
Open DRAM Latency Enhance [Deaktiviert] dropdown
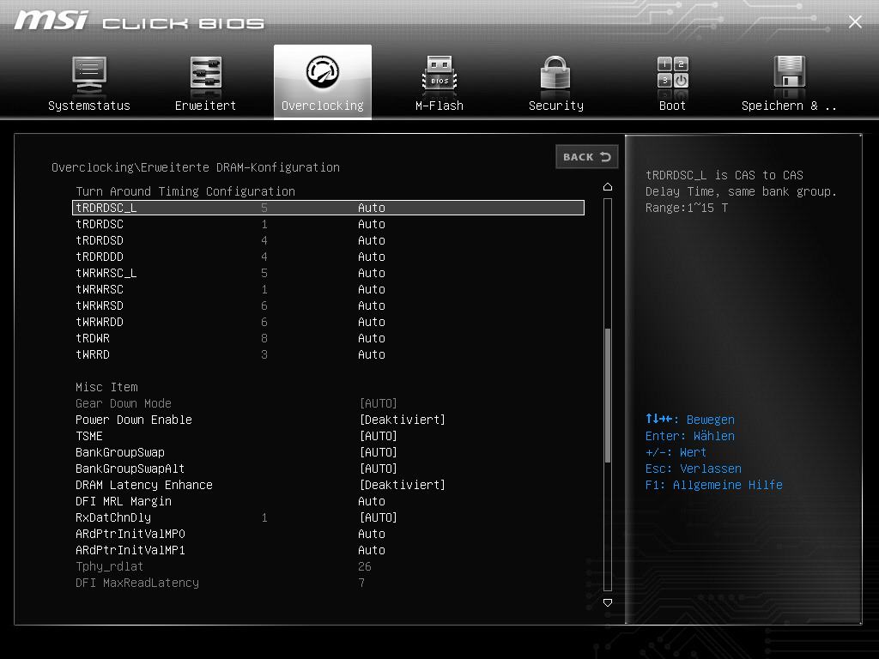point(403,485)
